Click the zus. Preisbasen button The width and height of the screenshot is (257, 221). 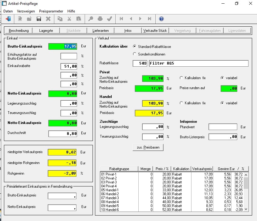pyautogui.click(x=148, y=147)
